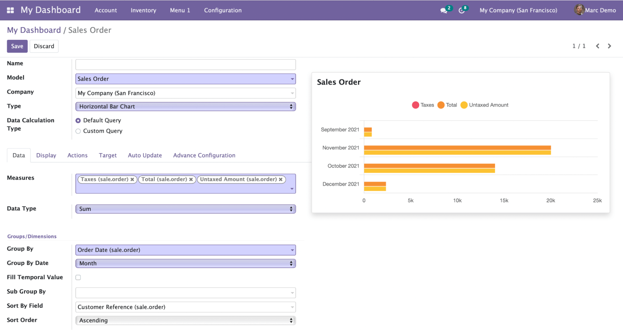The image size is (623, 330).
Task: Go to previous record arrow
Action: click(x=597, y=46)
